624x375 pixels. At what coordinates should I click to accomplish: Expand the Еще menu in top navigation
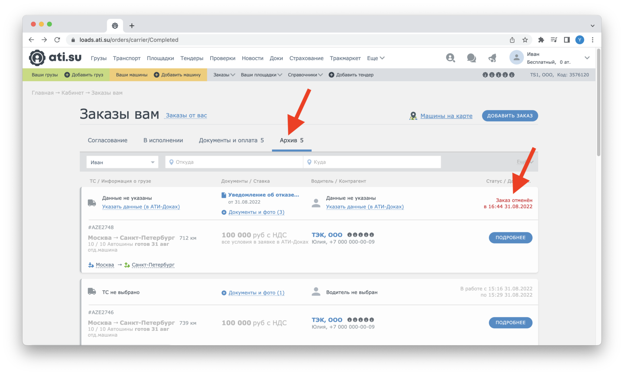376,58
